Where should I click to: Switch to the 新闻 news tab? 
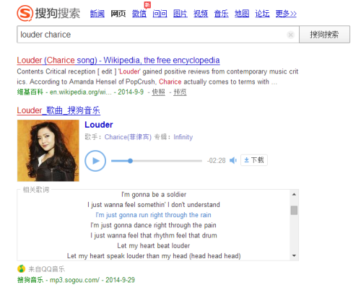coord(97,14)
